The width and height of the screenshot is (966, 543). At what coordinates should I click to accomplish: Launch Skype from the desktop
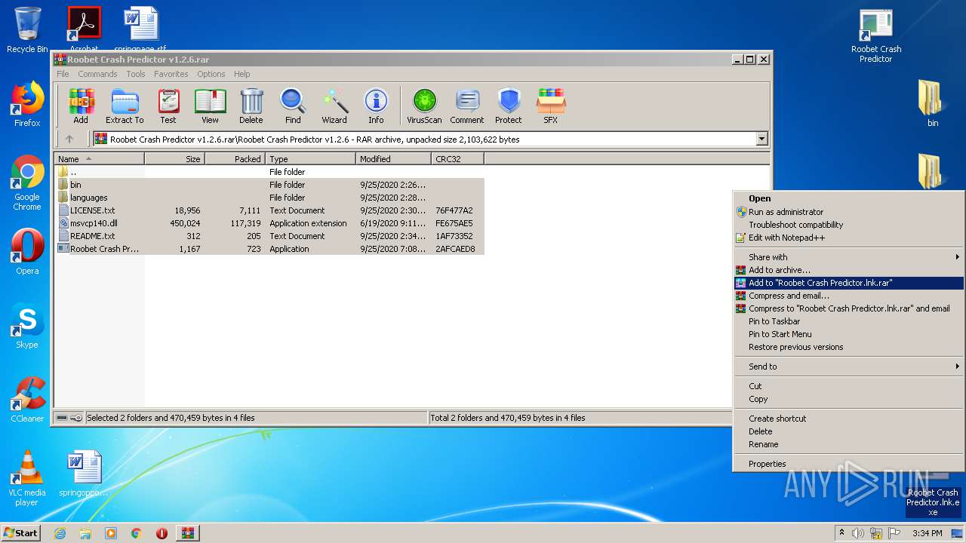pos(27,326)
